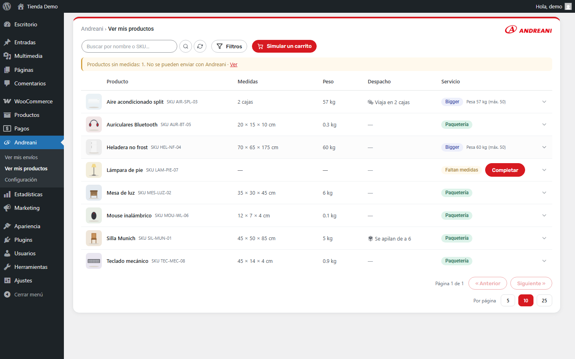
Task: Click the search magnifier button
Action: [186, 46]
